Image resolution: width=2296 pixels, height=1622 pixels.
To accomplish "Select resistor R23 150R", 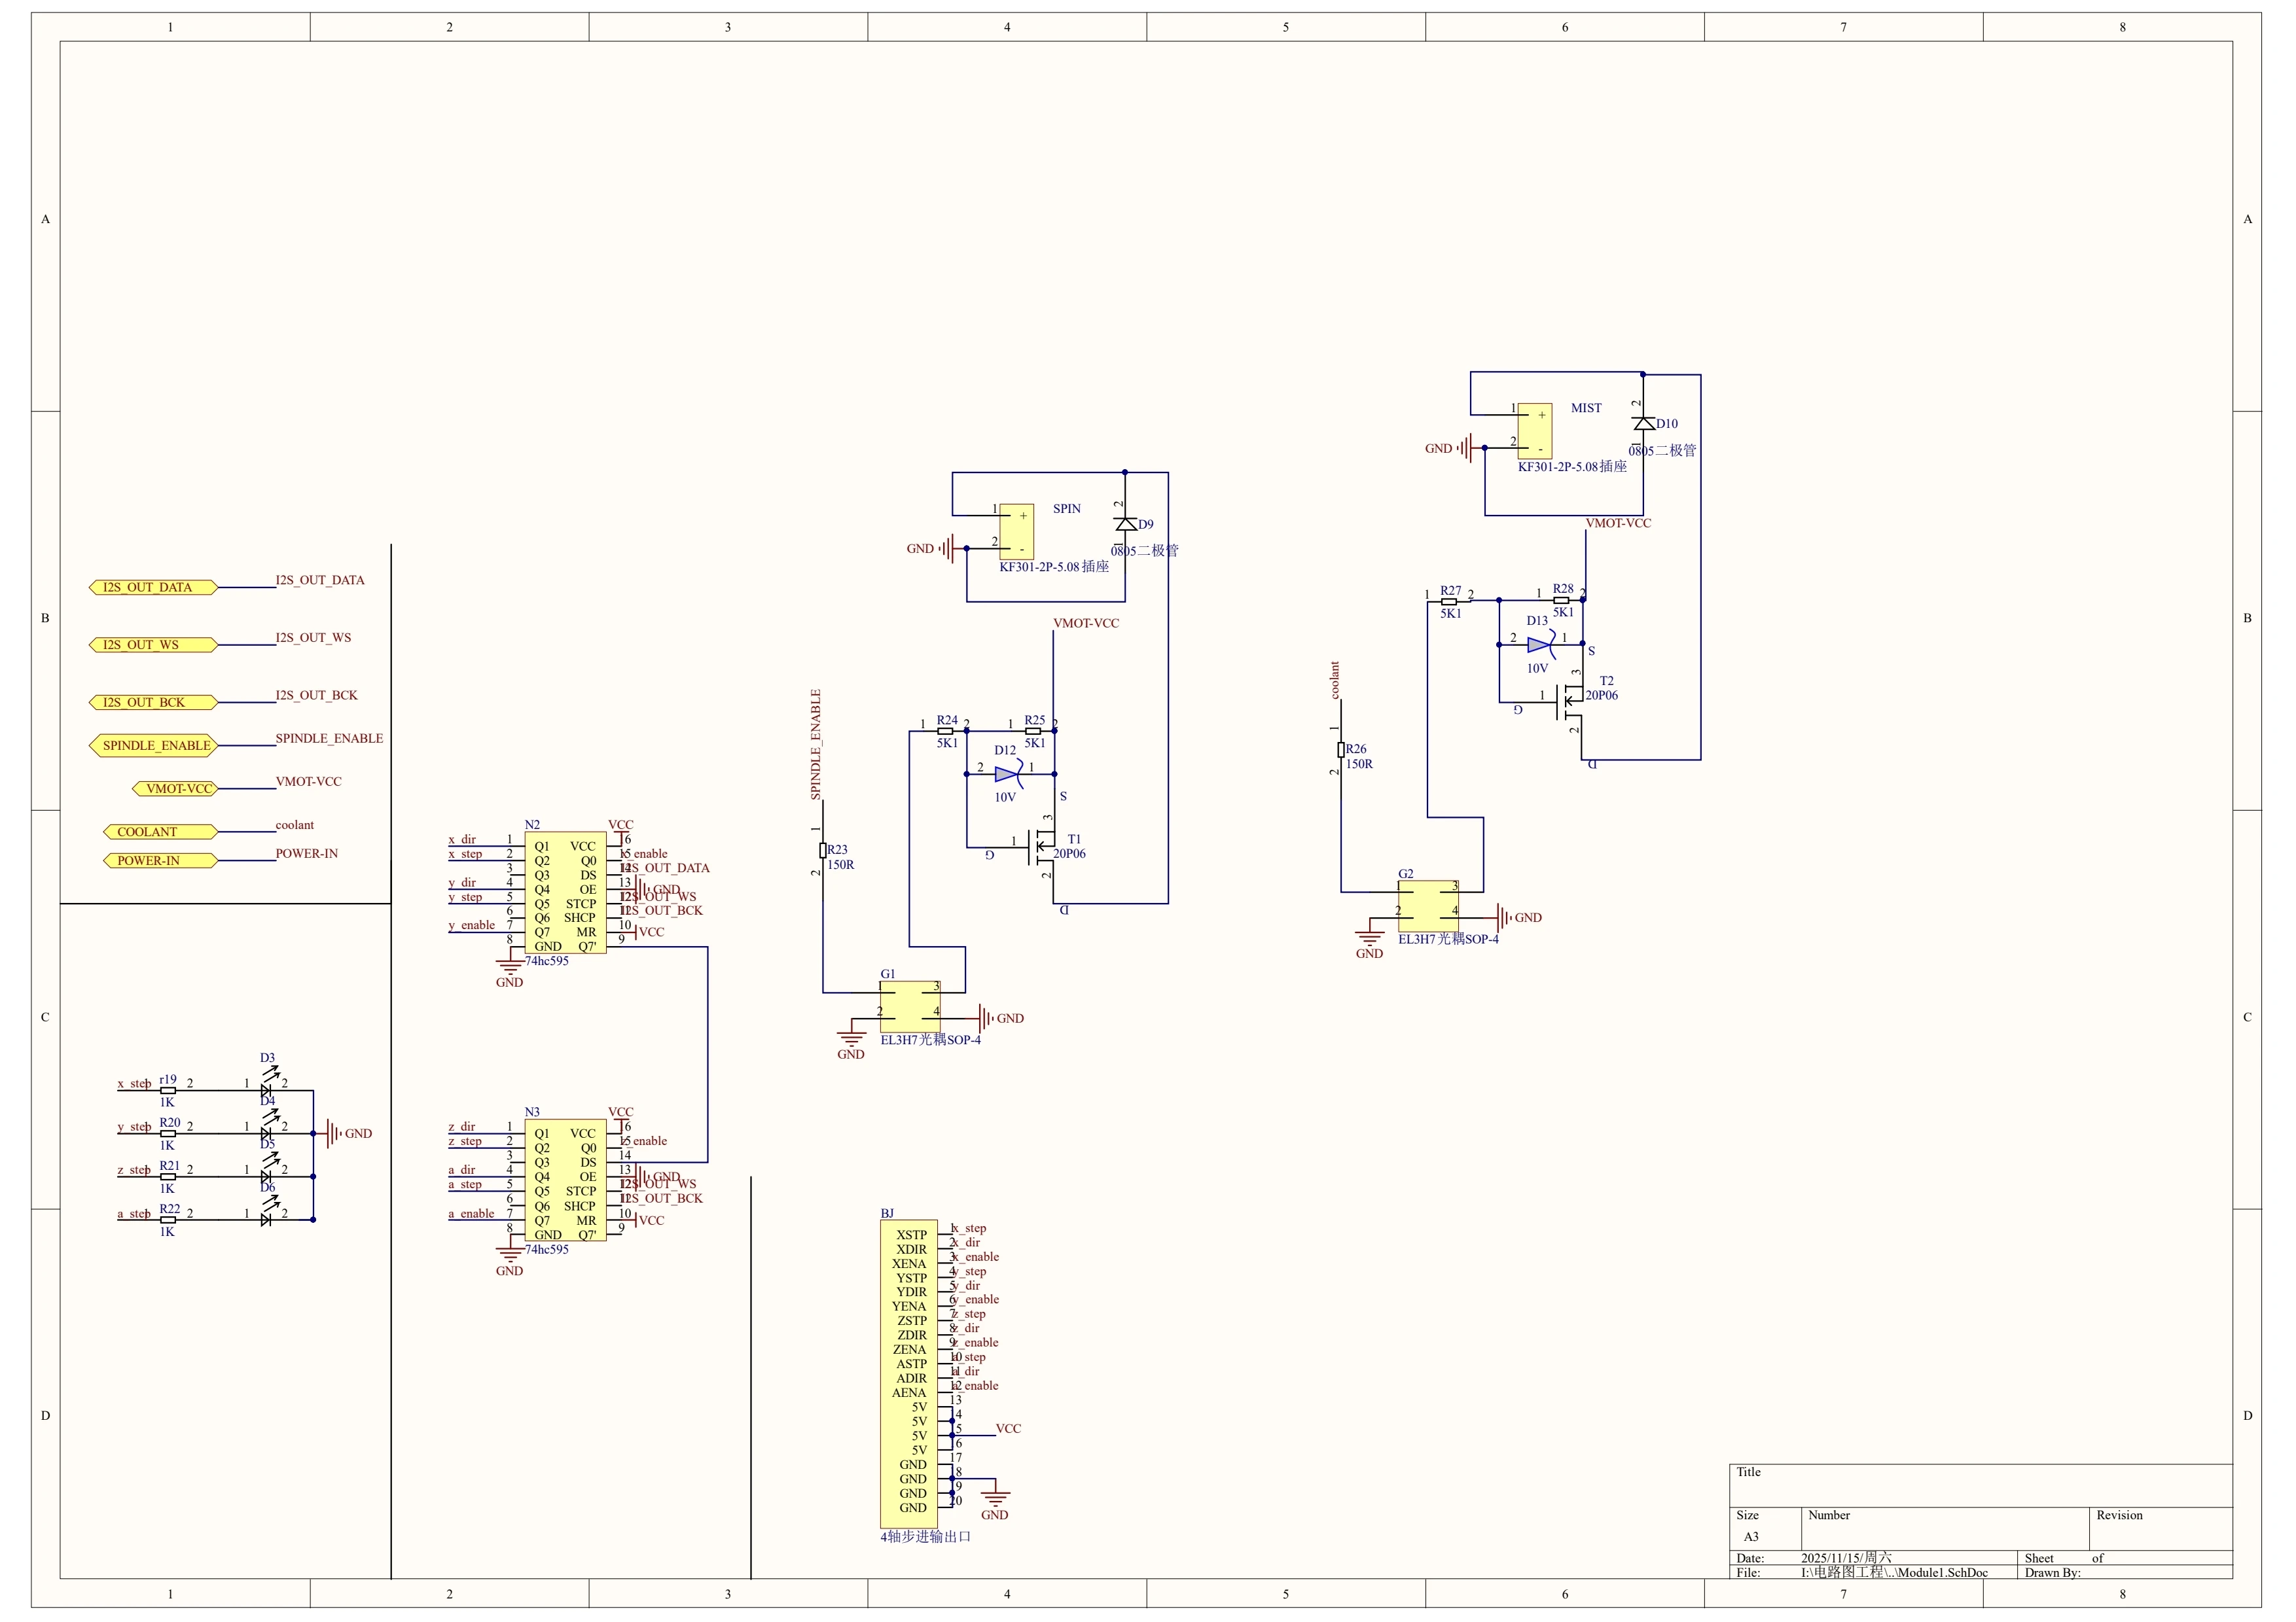I will pyautogui.click(x=823, y=851).
